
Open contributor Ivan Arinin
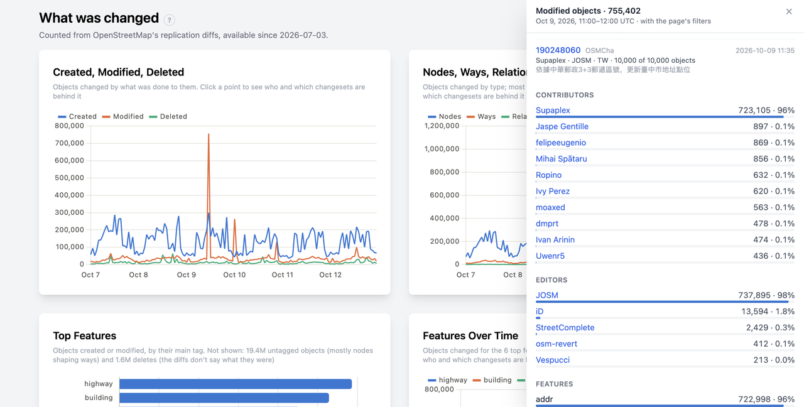coord(555,240)
